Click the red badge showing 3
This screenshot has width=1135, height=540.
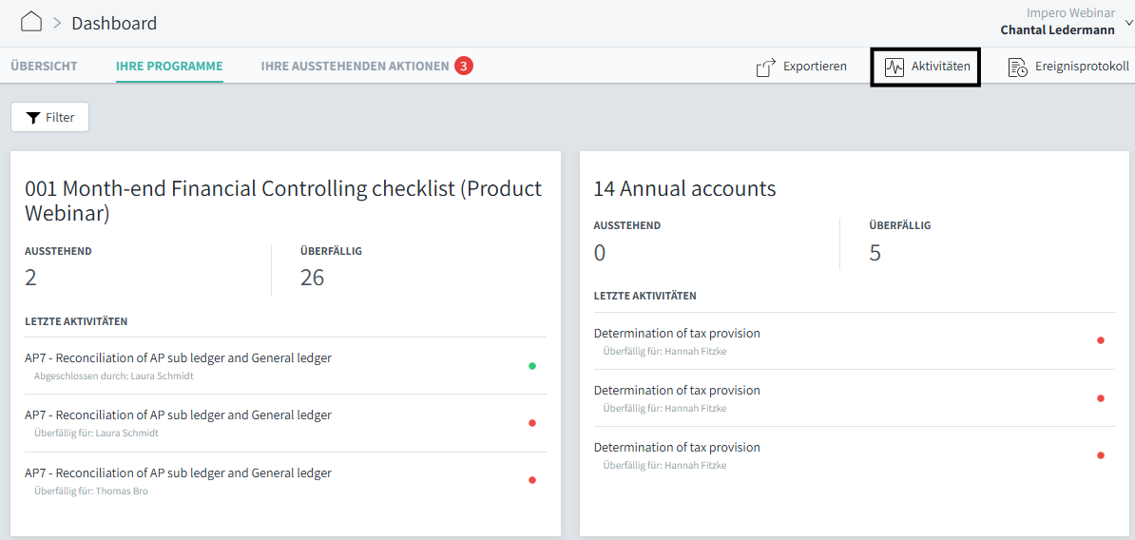click(463, 66)
